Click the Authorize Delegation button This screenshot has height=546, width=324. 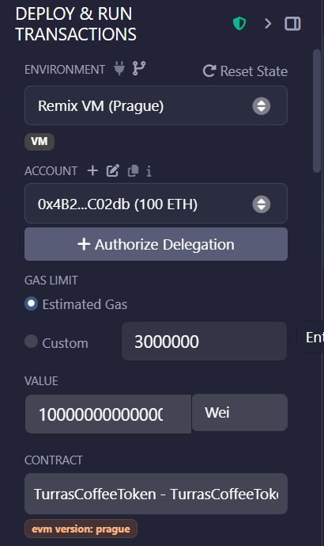[x=156, y=244]
